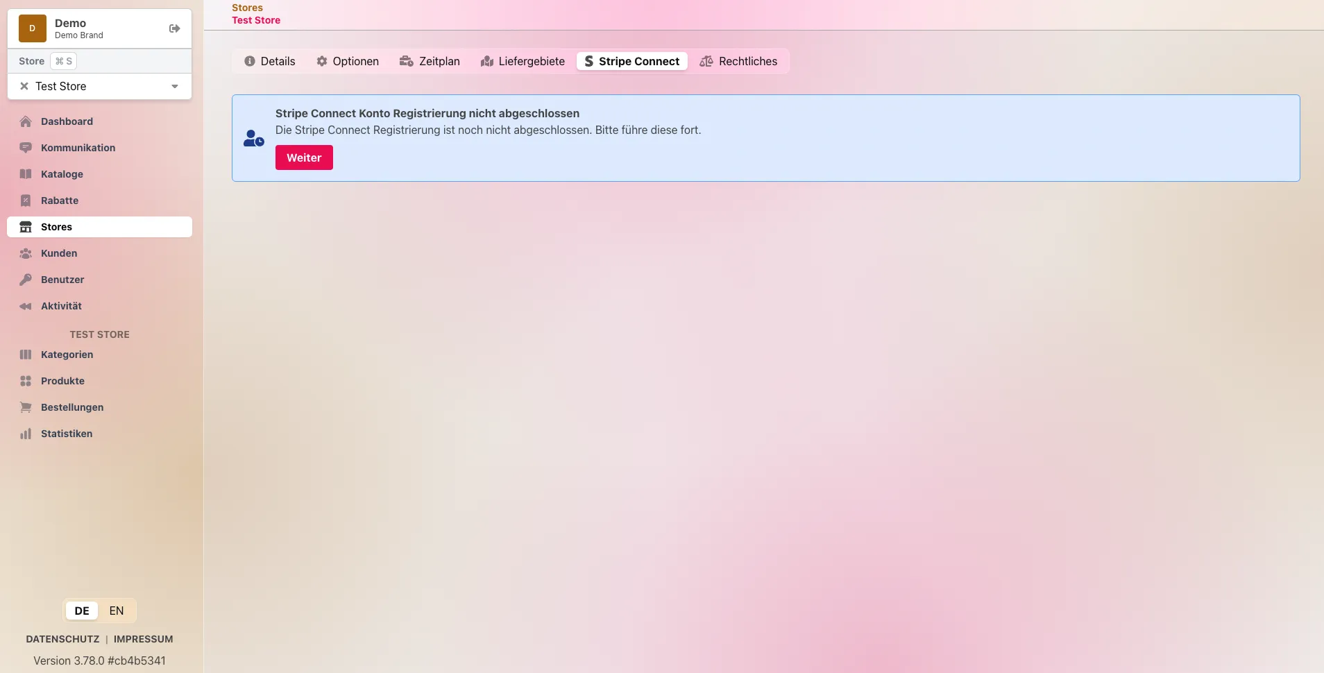
Task: Click the Dashboard house icon
Action: click(x=26, y=121)
